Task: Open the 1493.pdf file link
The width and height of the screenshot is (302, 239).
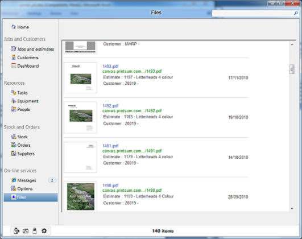Action: [x=110, y=67]
